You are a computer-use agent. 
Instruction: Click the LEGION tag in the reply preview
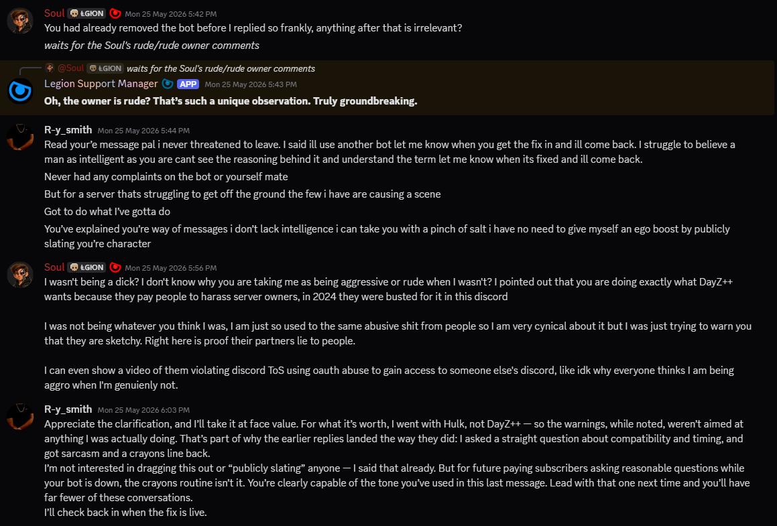pyautogui.click(x=105, y=68)
